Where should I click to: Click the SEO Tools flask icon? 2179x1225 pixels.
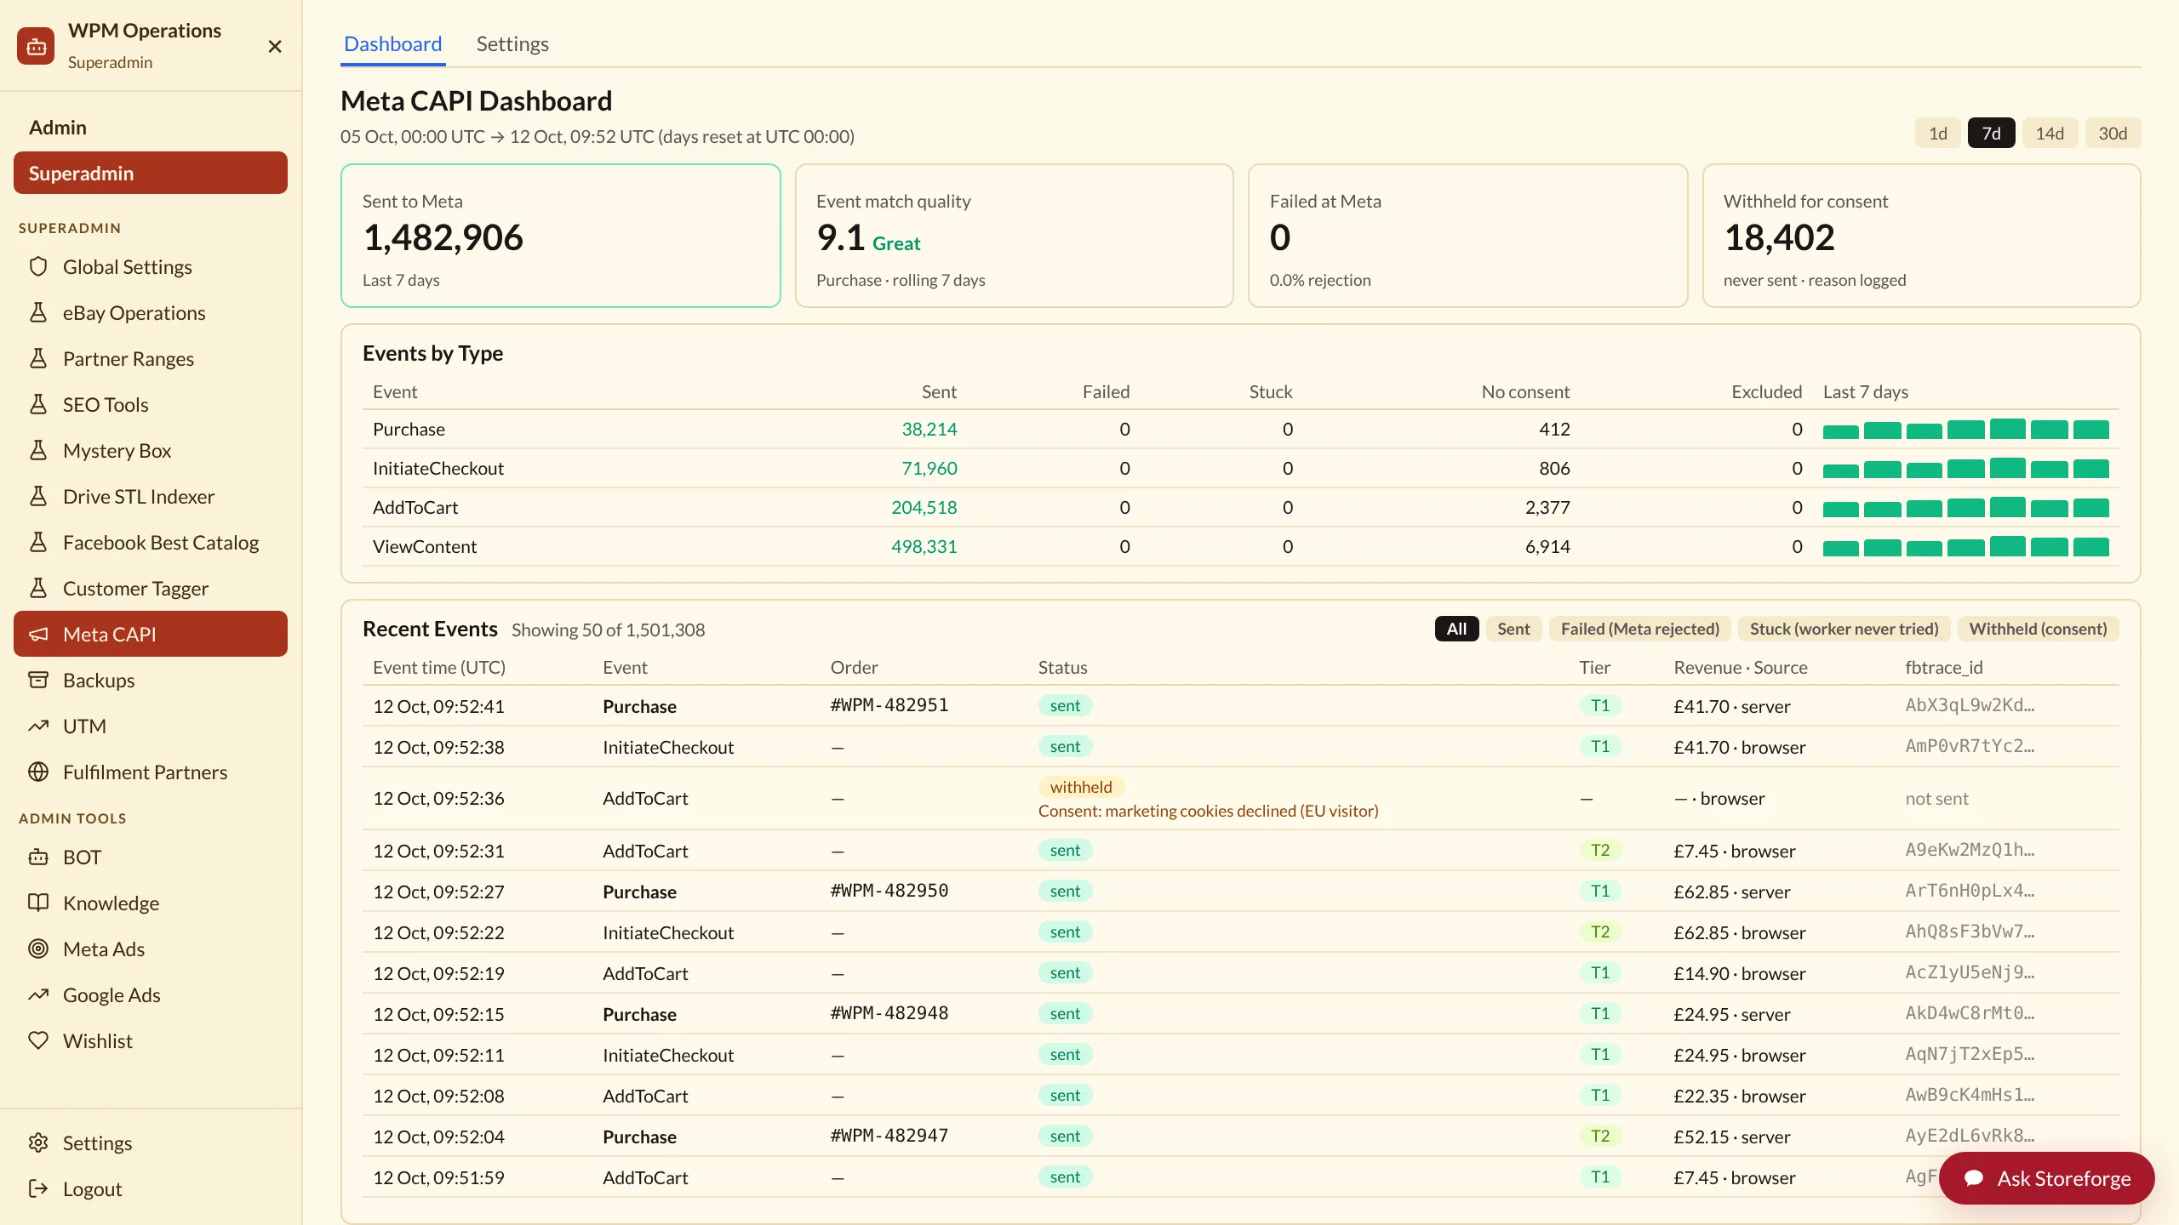click(x=38, y=404)
